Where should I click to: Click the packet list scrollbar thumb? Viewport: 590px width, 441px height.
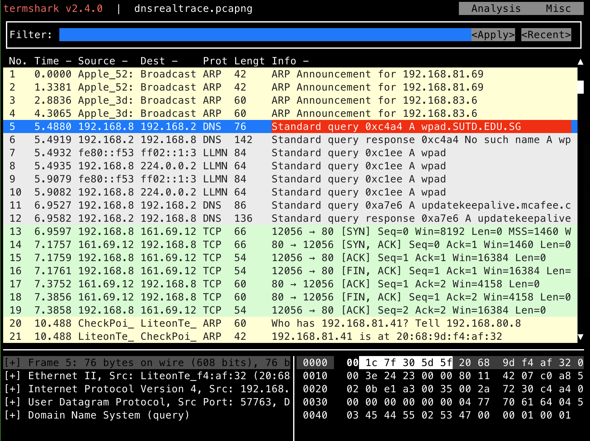[580, 87]
